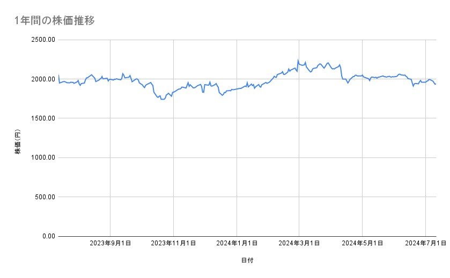This screenshot has width=450, height=278.
Task: Click the lowest dip of the price line
Action: pos(163,100)
